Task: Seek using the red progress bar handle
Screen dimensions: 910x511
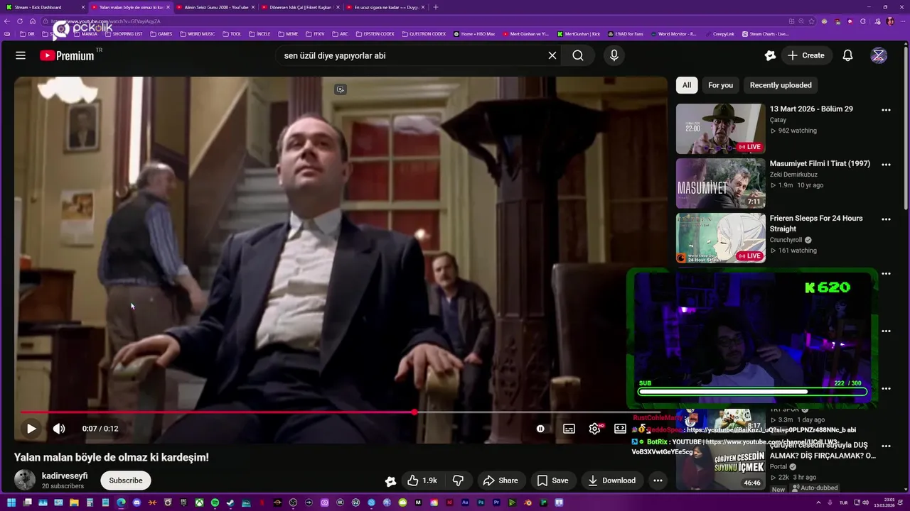Action: pos(414,412)
